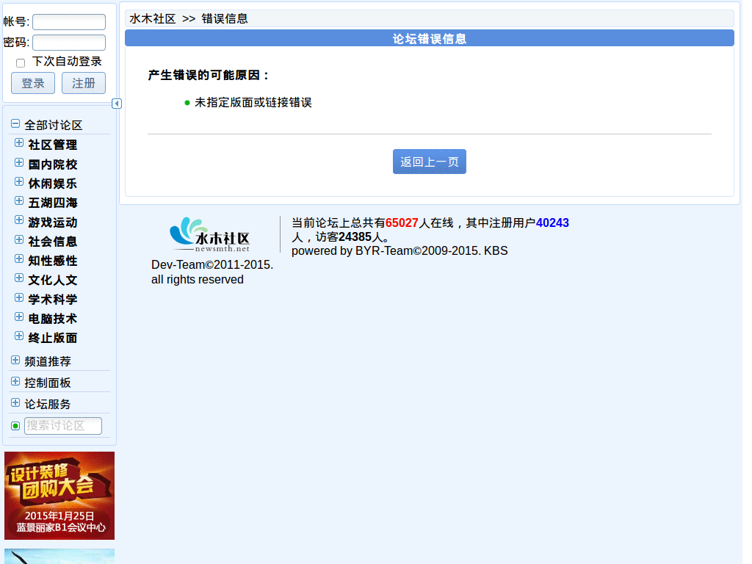Click the green search icon beside 搜索讨论区
This screenshot has width=752, height=564.
click(x=15, y=426)
